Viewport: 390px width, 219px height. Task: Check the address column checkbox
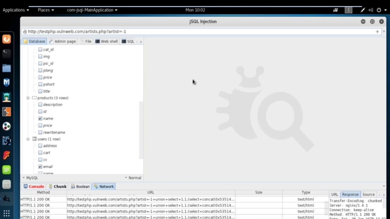coord(40,146)
